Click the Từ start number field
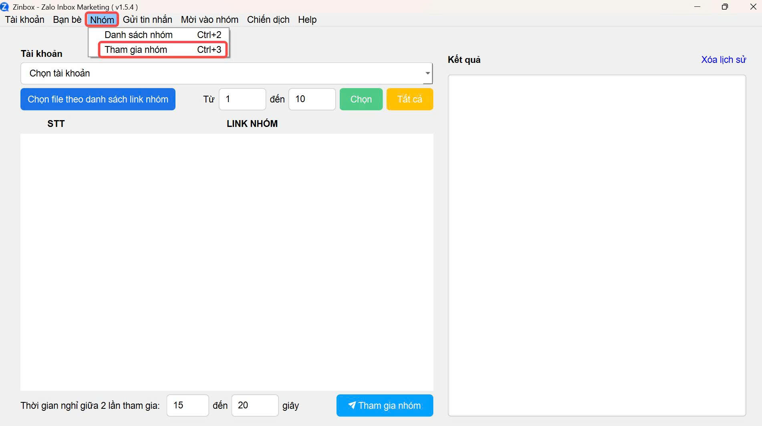 [242, 99]
